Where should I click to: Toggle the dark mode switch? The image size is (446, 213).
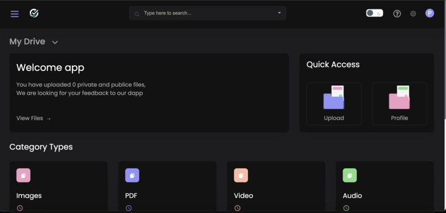click(374, 13)
